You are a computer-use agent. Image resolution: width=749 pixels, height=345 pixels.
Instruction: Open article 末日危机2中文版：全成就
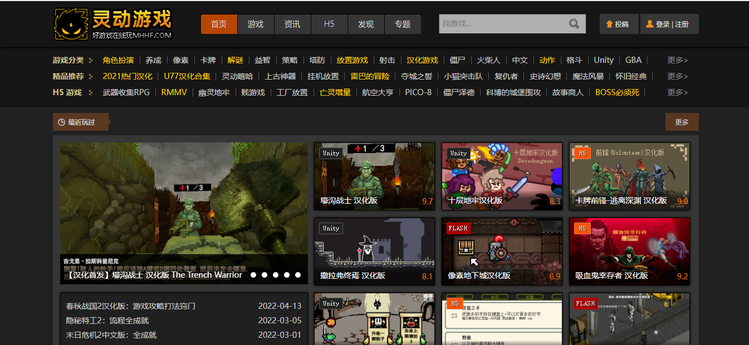tap(111, 335)
